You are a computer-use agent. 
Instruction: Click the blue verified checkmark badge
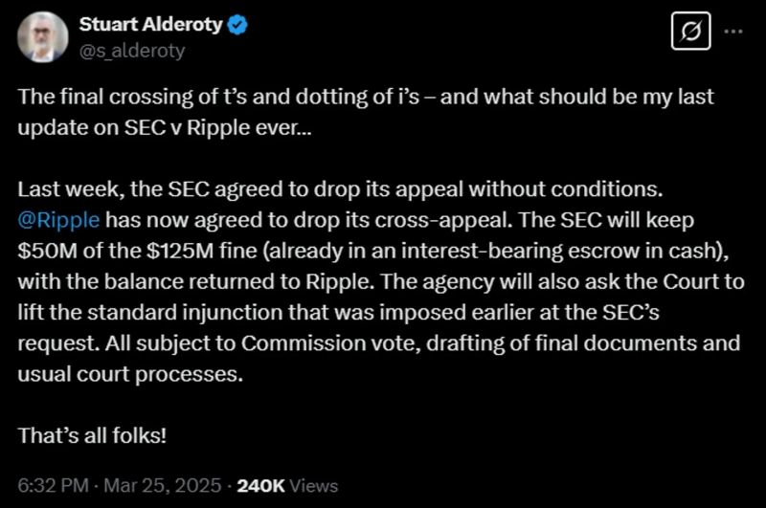pyautogui.click(x=238, y=25)
